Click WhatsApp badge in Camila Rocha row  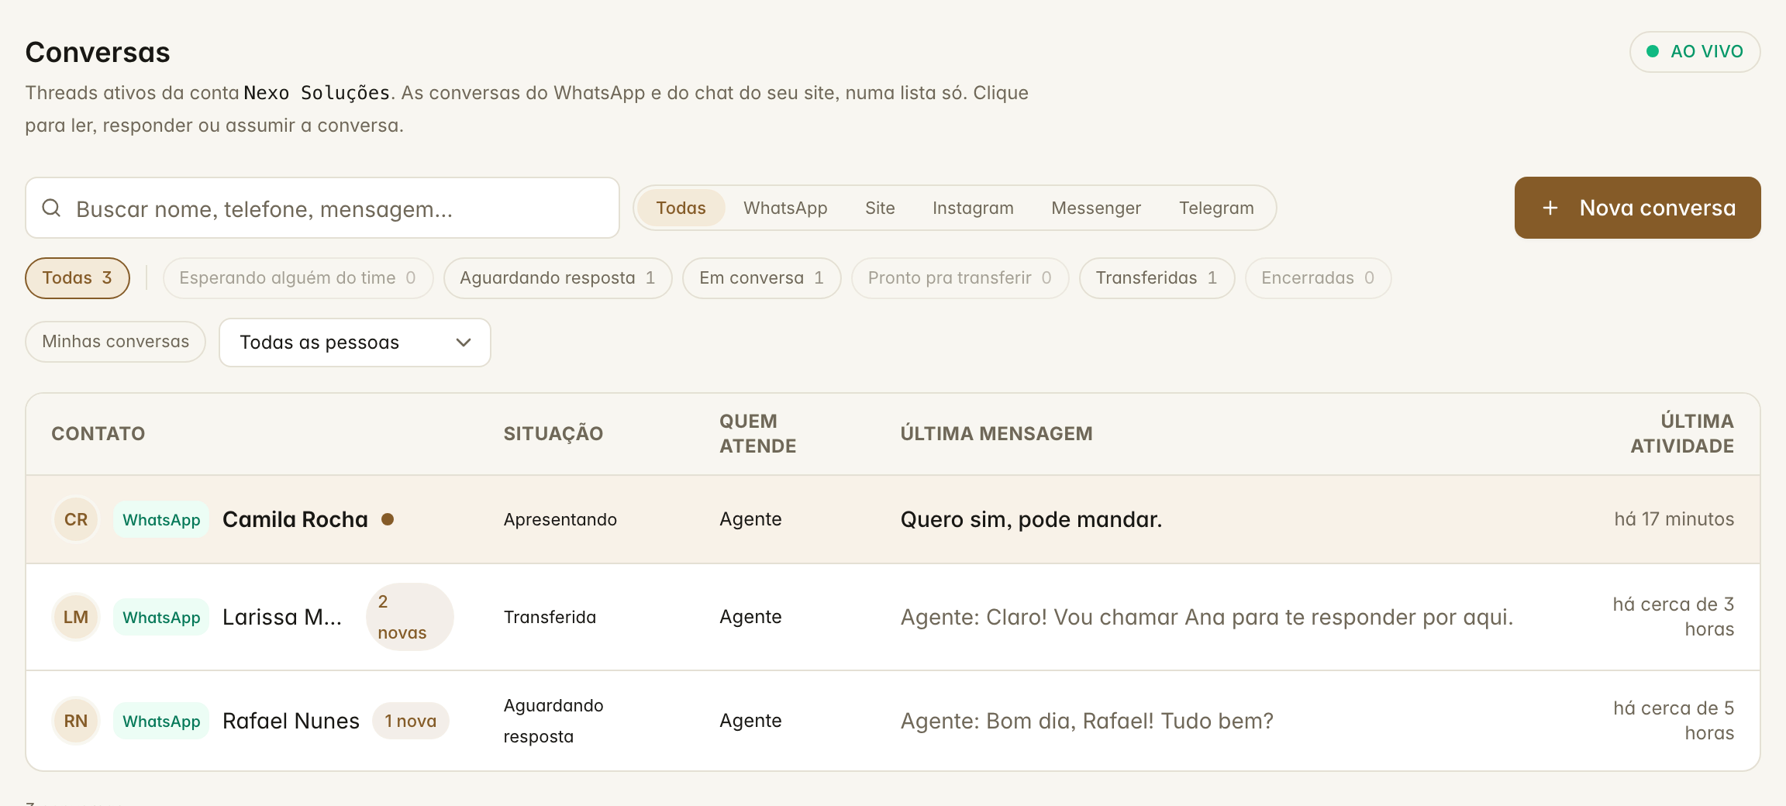161,519
